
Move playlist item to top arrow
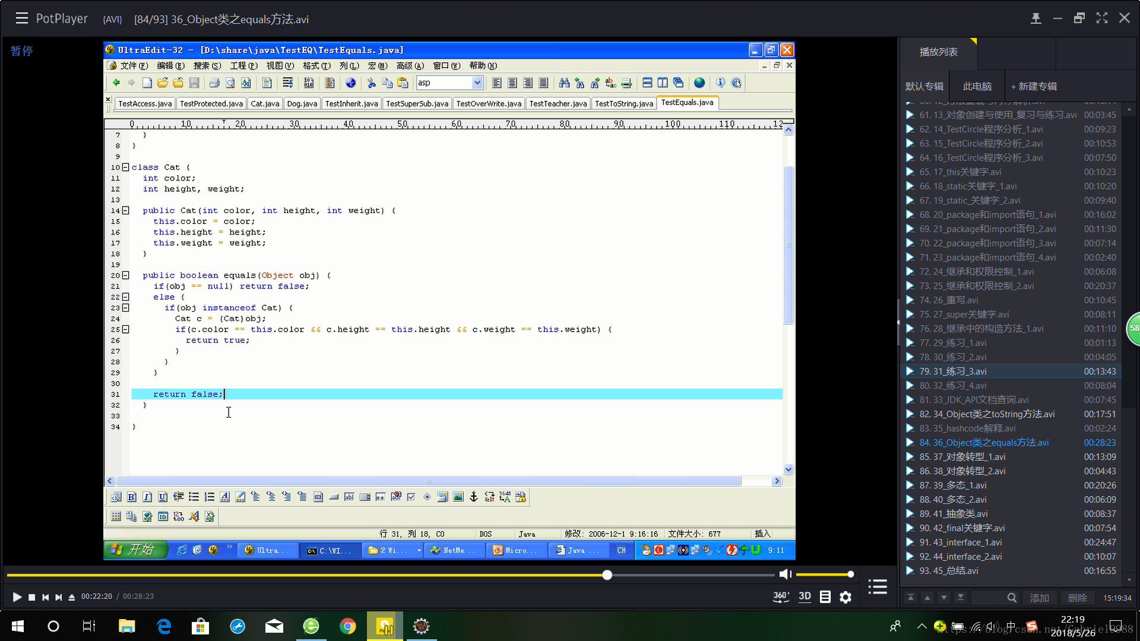(x=910, y=598)
